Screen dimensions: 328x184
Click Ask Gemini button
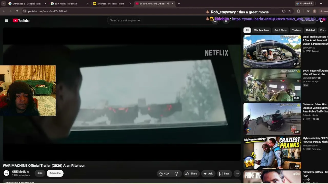pos(304,4)
